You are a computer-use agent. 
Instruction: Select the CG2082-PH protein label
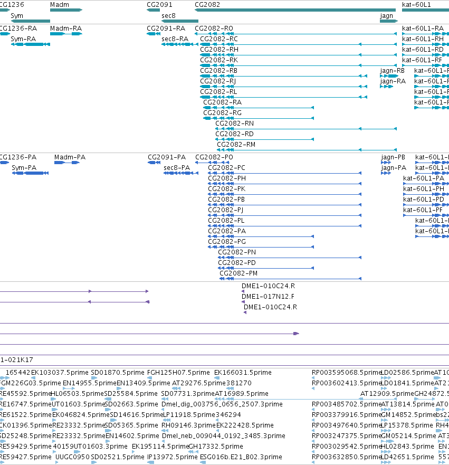point(227,178)
